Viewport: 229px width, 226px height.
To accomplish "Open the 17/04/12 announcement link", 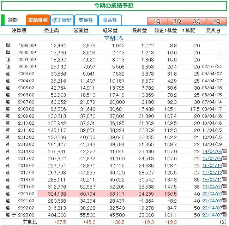I will coord(212,173).
